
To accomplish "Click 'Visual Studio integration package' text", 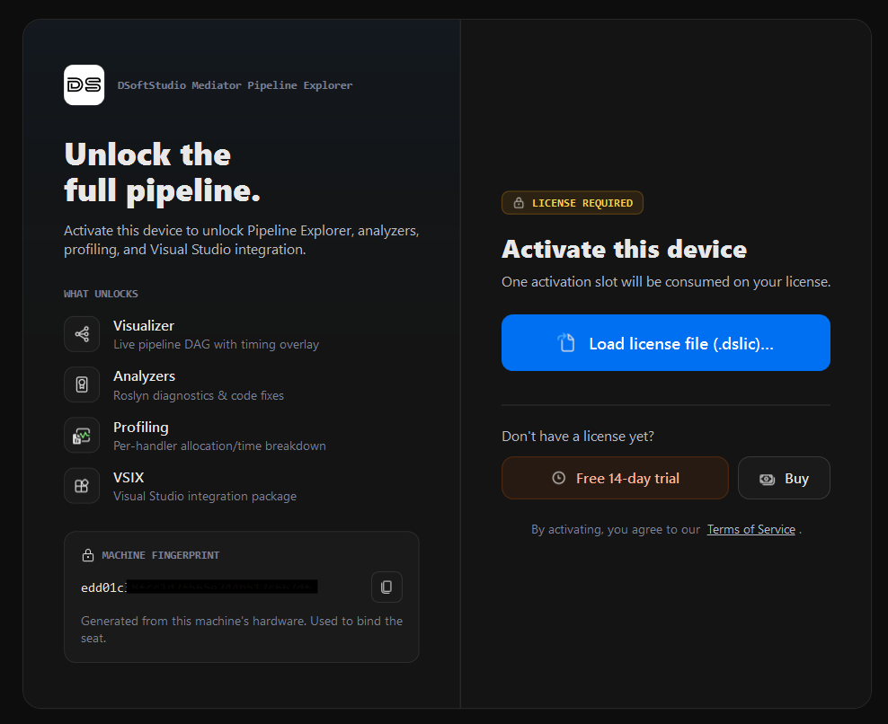I will (x=205, y=497).
